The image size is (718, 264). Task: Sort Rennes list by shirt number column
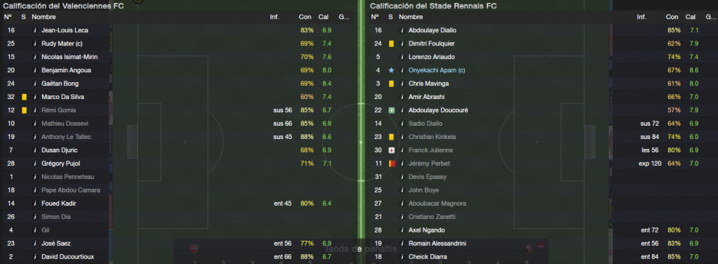[x=375, y=17]
